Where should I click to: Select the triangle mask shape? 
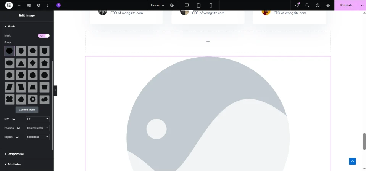(x=21, y=63)
